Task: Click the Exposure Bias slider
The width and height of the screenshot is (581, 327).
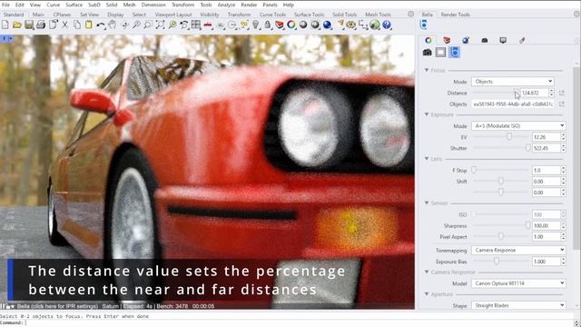Action: tap(497, 262)
